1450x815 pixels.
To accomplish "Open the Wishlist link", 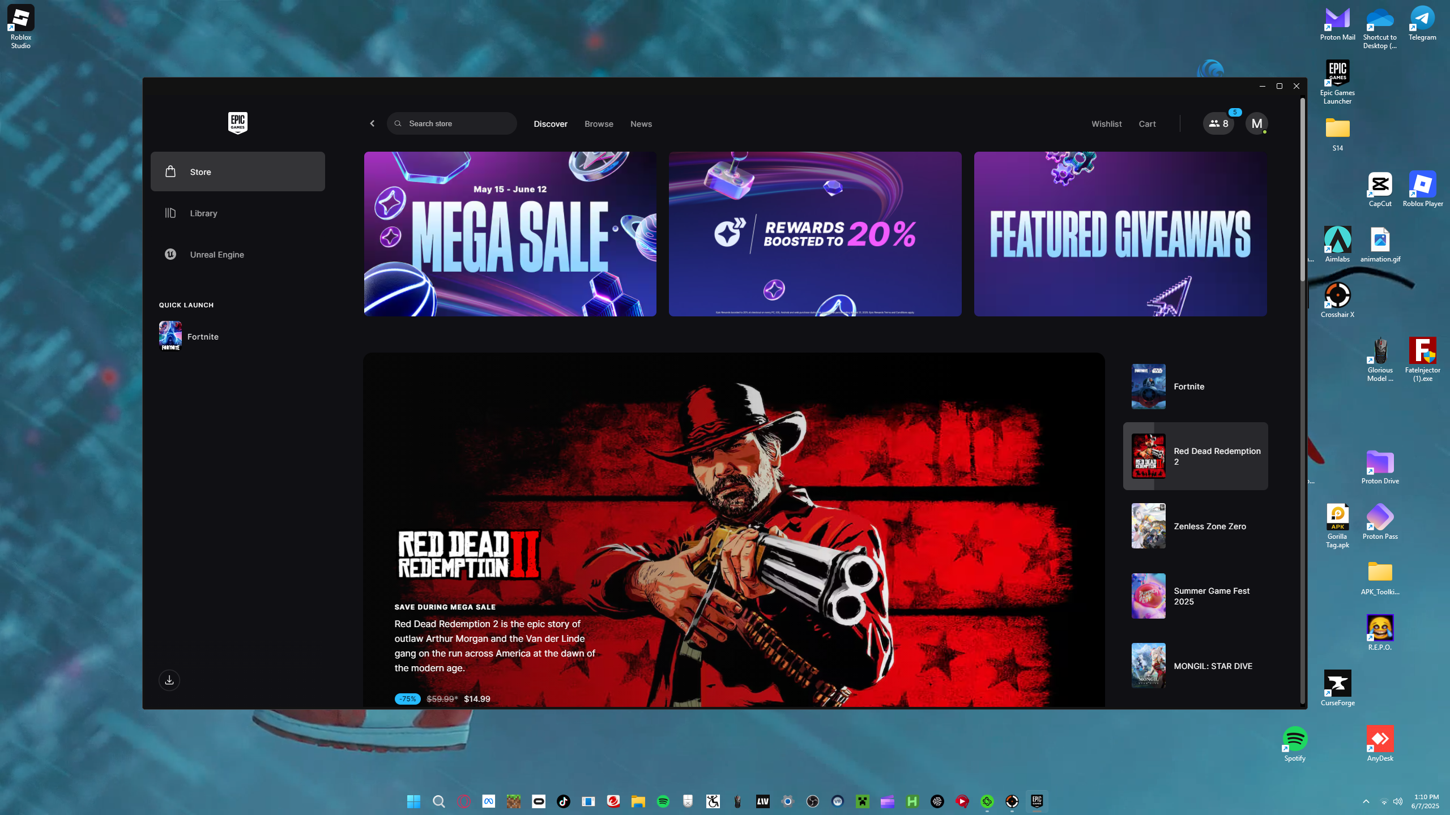I will tap(1106, 124).
